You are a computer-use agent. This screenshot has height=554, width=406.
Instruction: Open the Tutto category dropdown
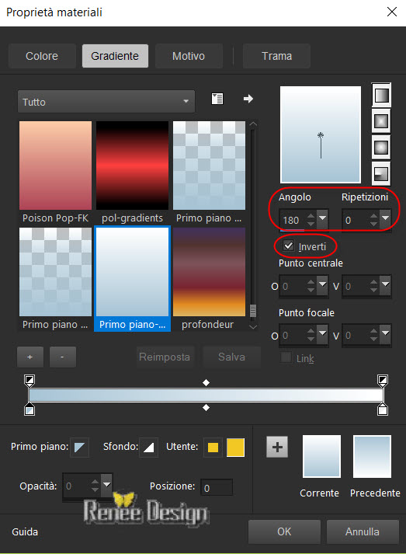106,102
